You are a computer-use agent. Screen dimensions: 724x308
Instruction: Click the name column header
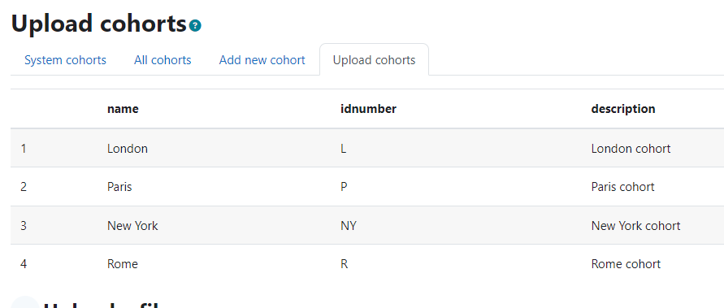coord(123,109)
